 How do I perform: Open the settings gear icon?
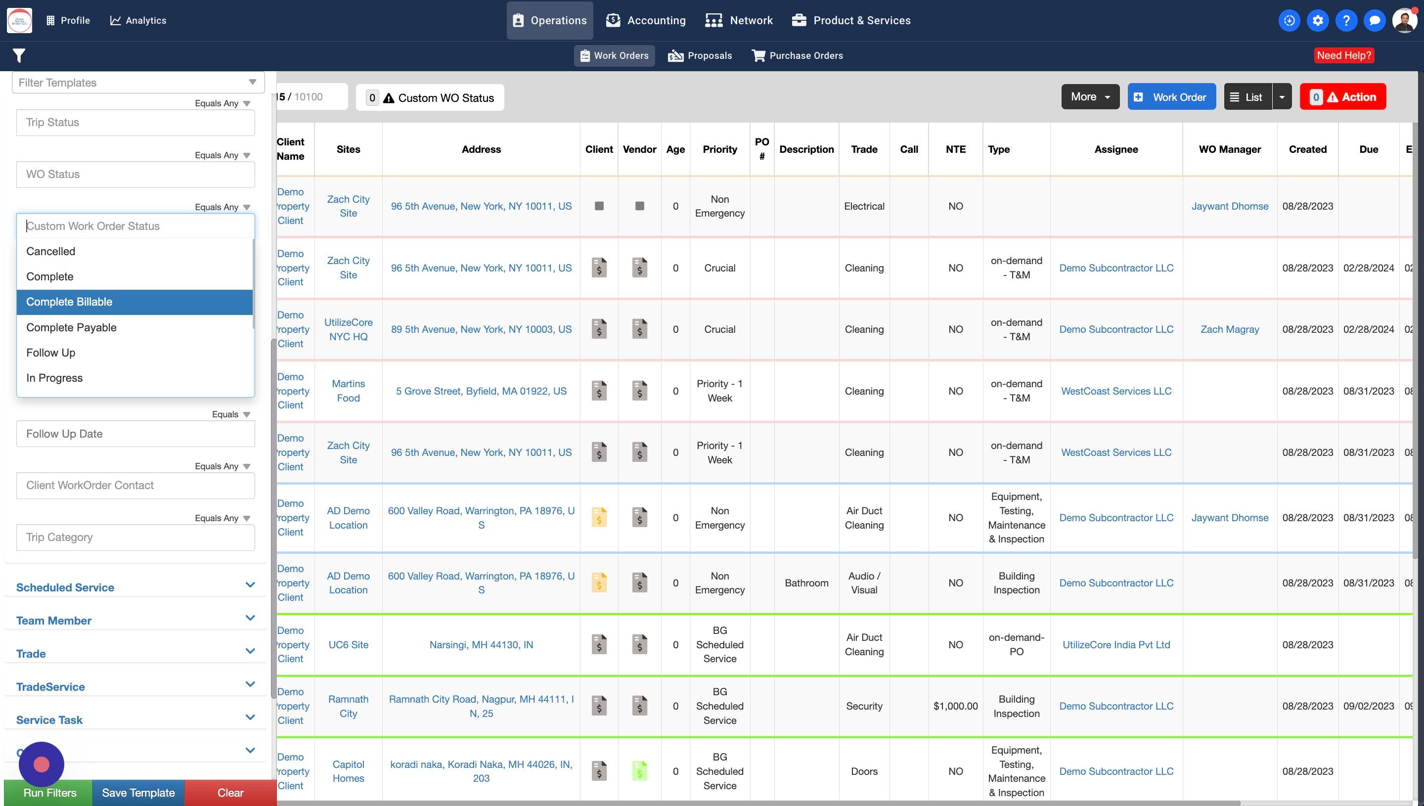[x=1318, y=20]
